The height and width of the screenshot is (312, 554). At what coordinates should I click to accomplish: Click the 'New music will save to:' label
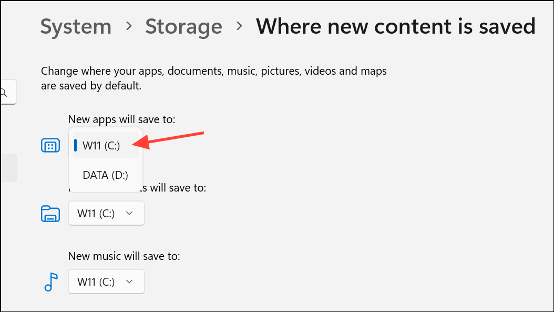click(x=124, y=256)
